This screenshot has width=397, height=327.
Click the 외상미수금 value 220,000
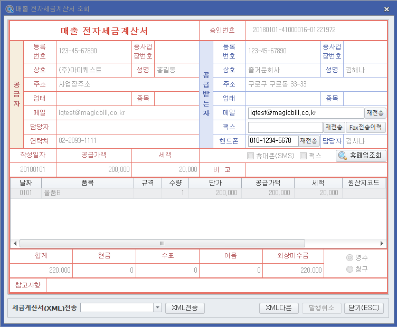coord(311,271)
